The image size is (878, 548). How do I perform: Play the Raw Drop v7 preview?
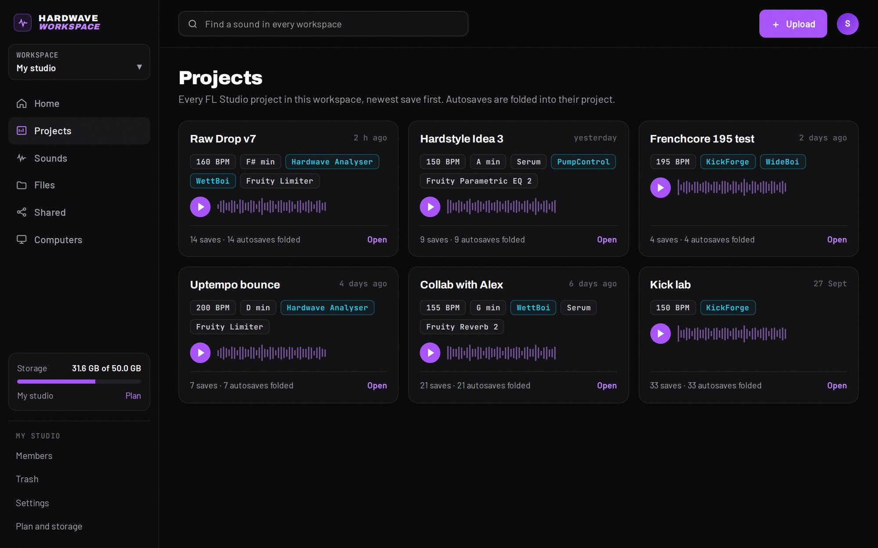[x=200, y=206]
